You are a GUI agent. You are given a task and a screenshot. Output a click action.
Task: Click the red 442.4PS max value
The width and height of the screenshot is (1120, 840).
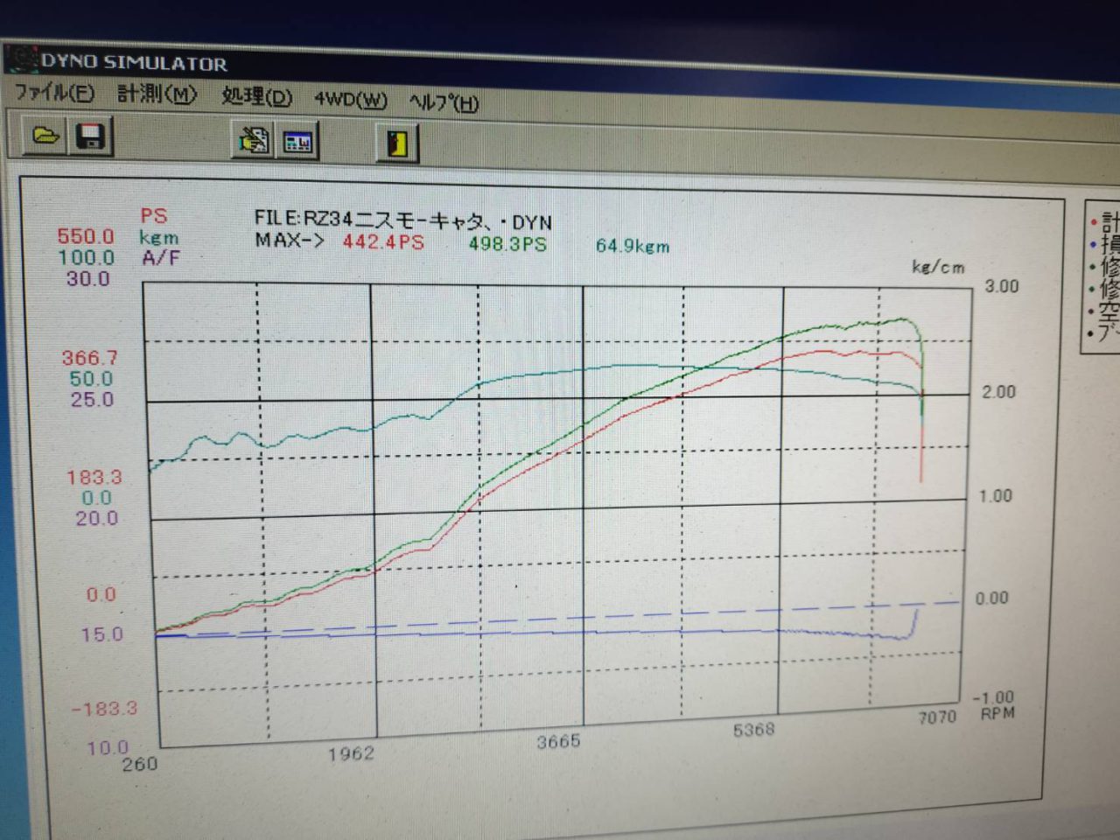pyautogui.click(x=383, y=241)
